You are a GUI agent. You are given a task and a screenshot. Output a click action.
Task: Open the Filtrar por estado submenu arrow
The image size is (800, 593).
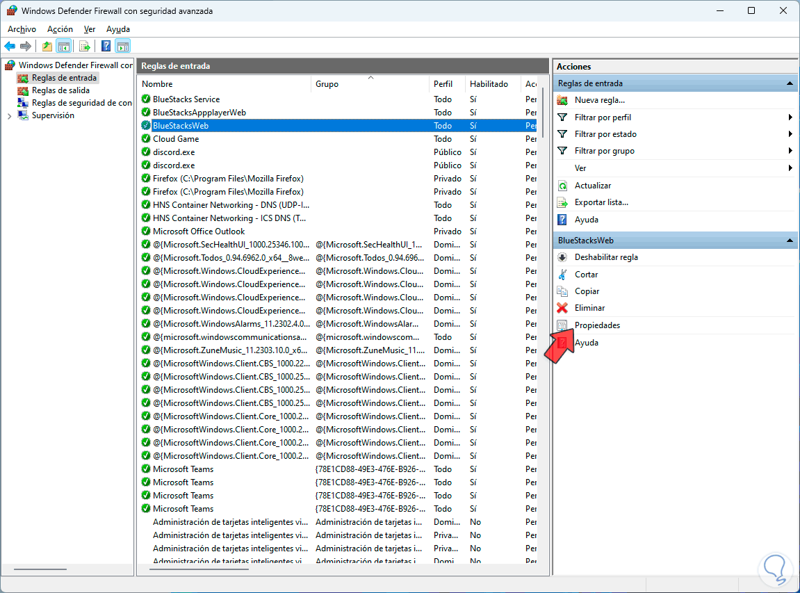point(790,134)
